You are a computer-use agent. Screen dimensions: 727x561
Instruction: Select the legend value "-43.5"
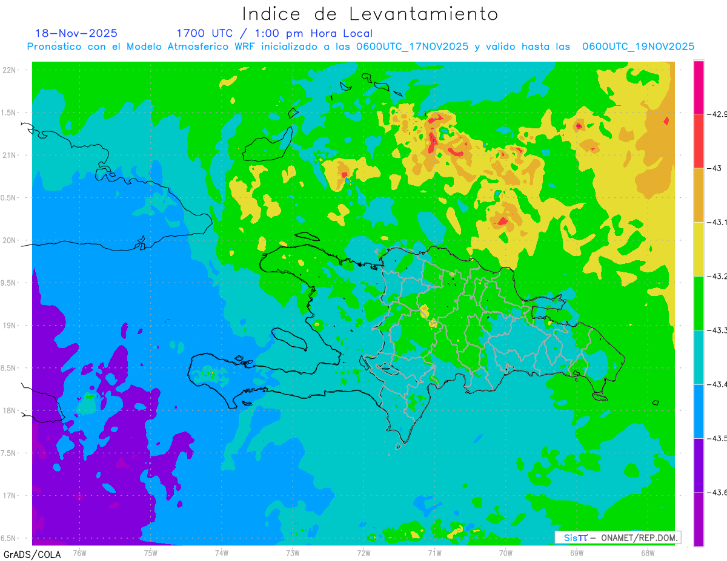pyautogui.click(x=717, y=438)
